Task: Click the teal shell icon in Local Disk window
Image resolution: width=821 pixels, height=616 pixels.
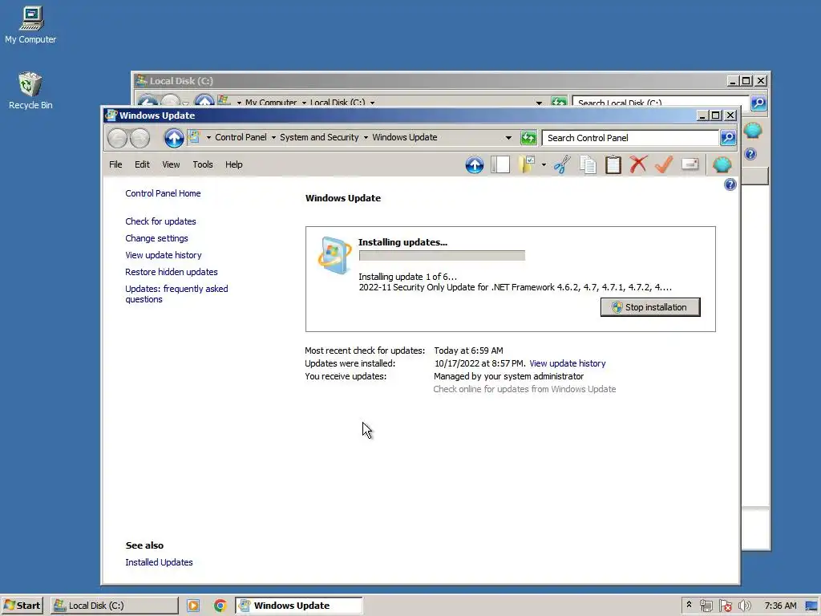Action: coord(752,131)
